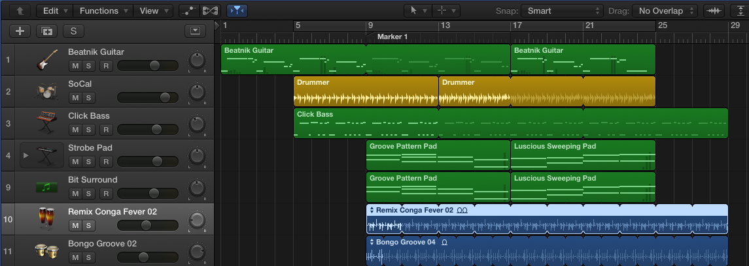Toggle the global Solo S button
This screenshot has width=749, height=266.
(73, 31)
